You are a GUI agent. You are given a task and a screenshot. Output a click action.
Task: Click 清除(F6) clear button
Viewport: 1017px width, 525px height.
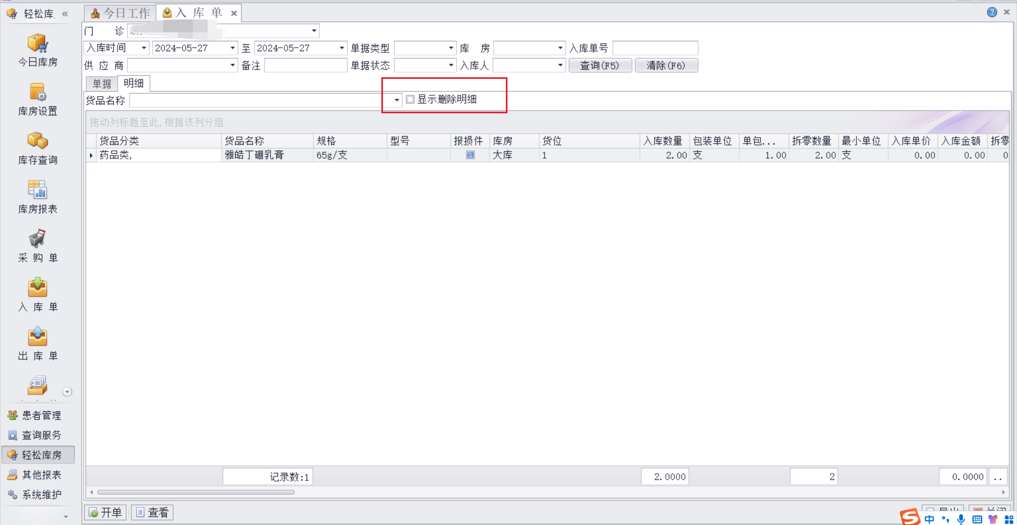pos(666,65)
